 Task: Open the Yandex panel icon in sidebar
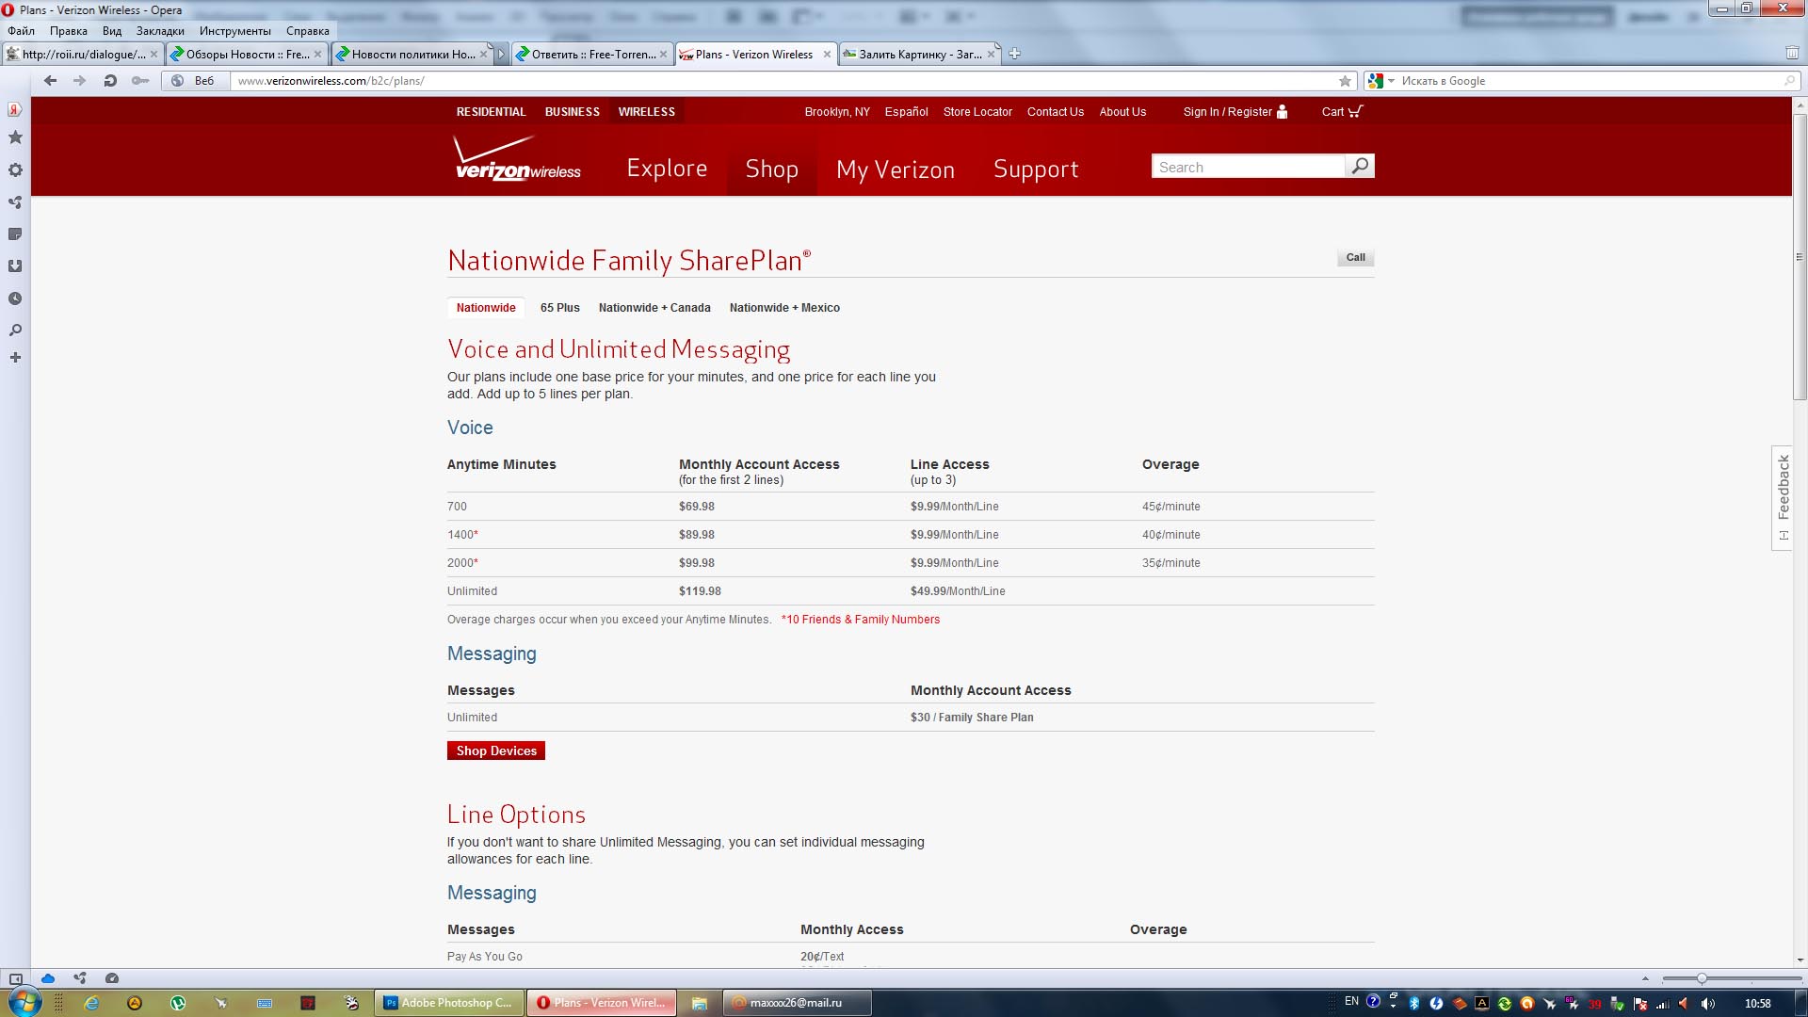tap(15, 109)
